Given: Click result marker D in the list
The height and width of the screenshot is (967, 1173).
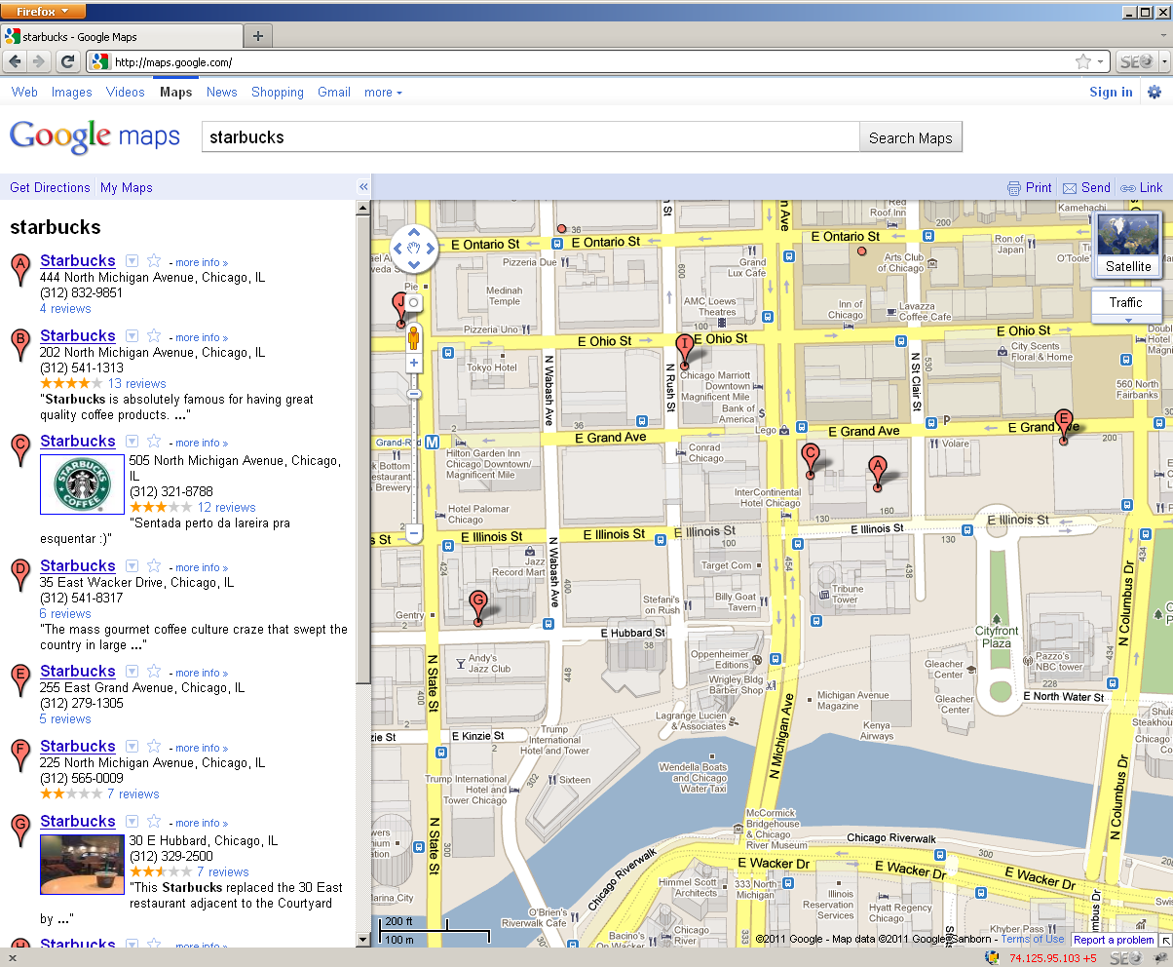Looking at the screenshot, I should tap(20, 574).
